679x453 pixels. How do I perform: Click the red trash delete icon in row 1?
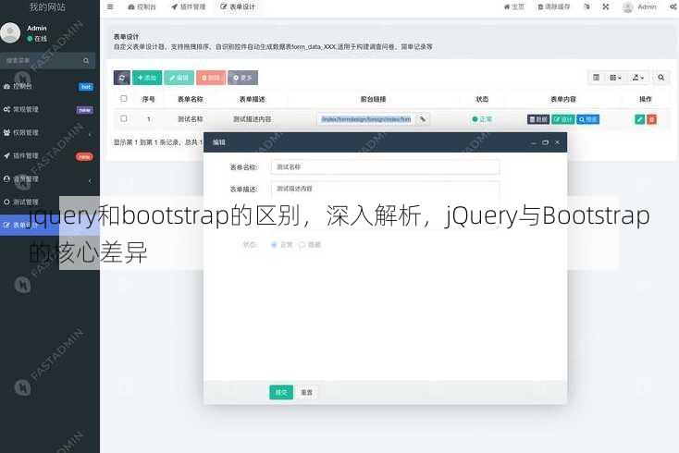[x=652, y=119]
